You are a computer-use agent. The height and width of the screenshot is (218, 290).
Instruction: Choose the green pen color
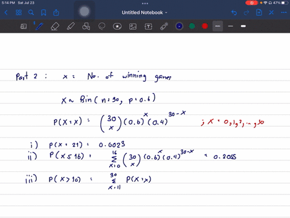192,26
